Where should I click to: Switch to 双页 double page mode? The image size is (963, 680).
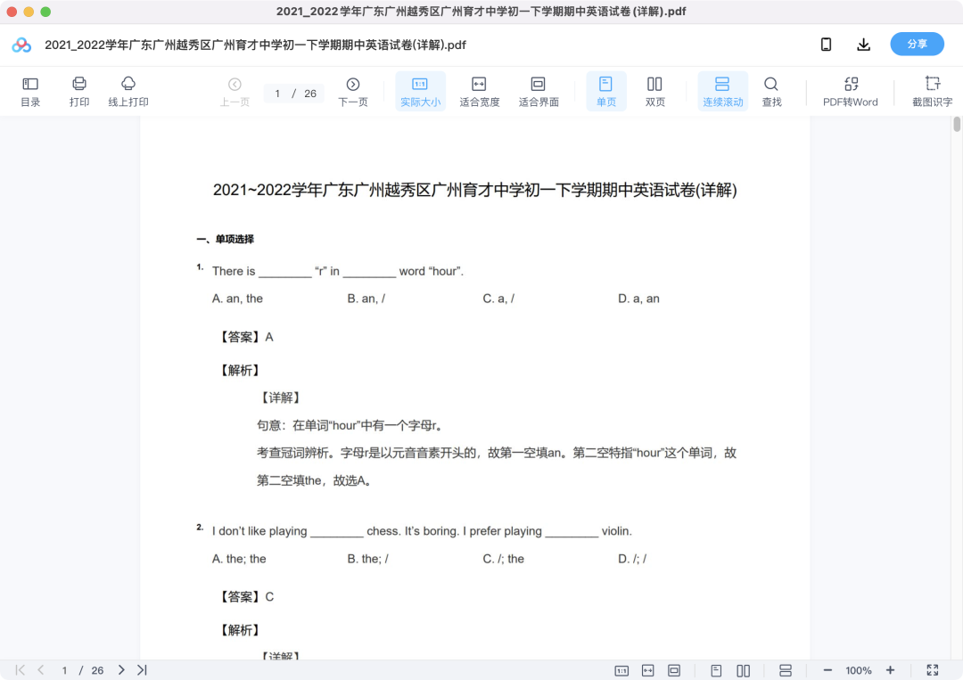[654, 92]
